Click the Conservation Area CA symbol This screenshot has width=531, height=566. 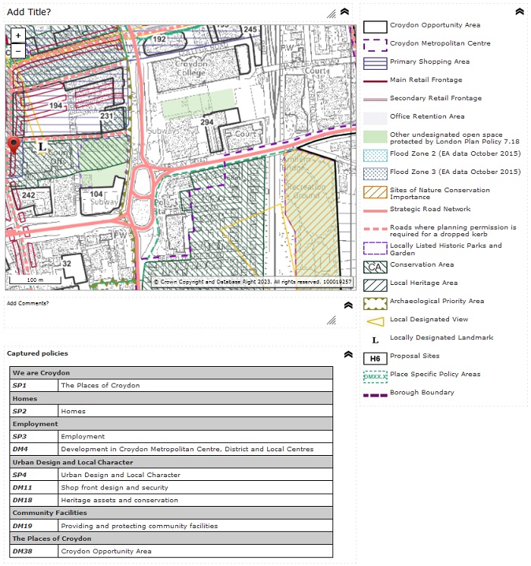375,267
